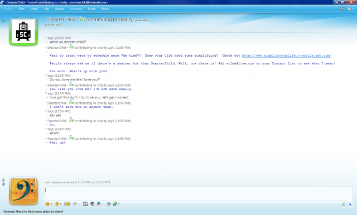Image resolution: width=357 pixels, height=215 pixels.
Task: Switch to text mode with the A icon
Action: 350,204
